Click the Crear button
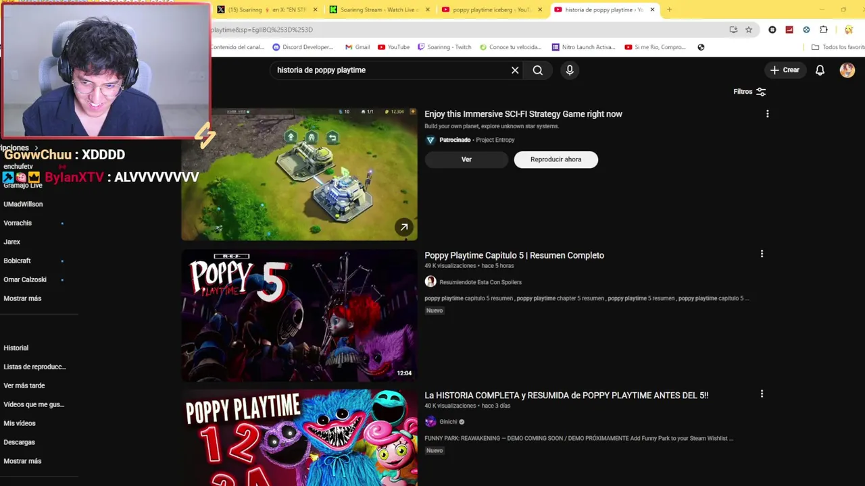This screenshot has width=865, height=486. 785,70
